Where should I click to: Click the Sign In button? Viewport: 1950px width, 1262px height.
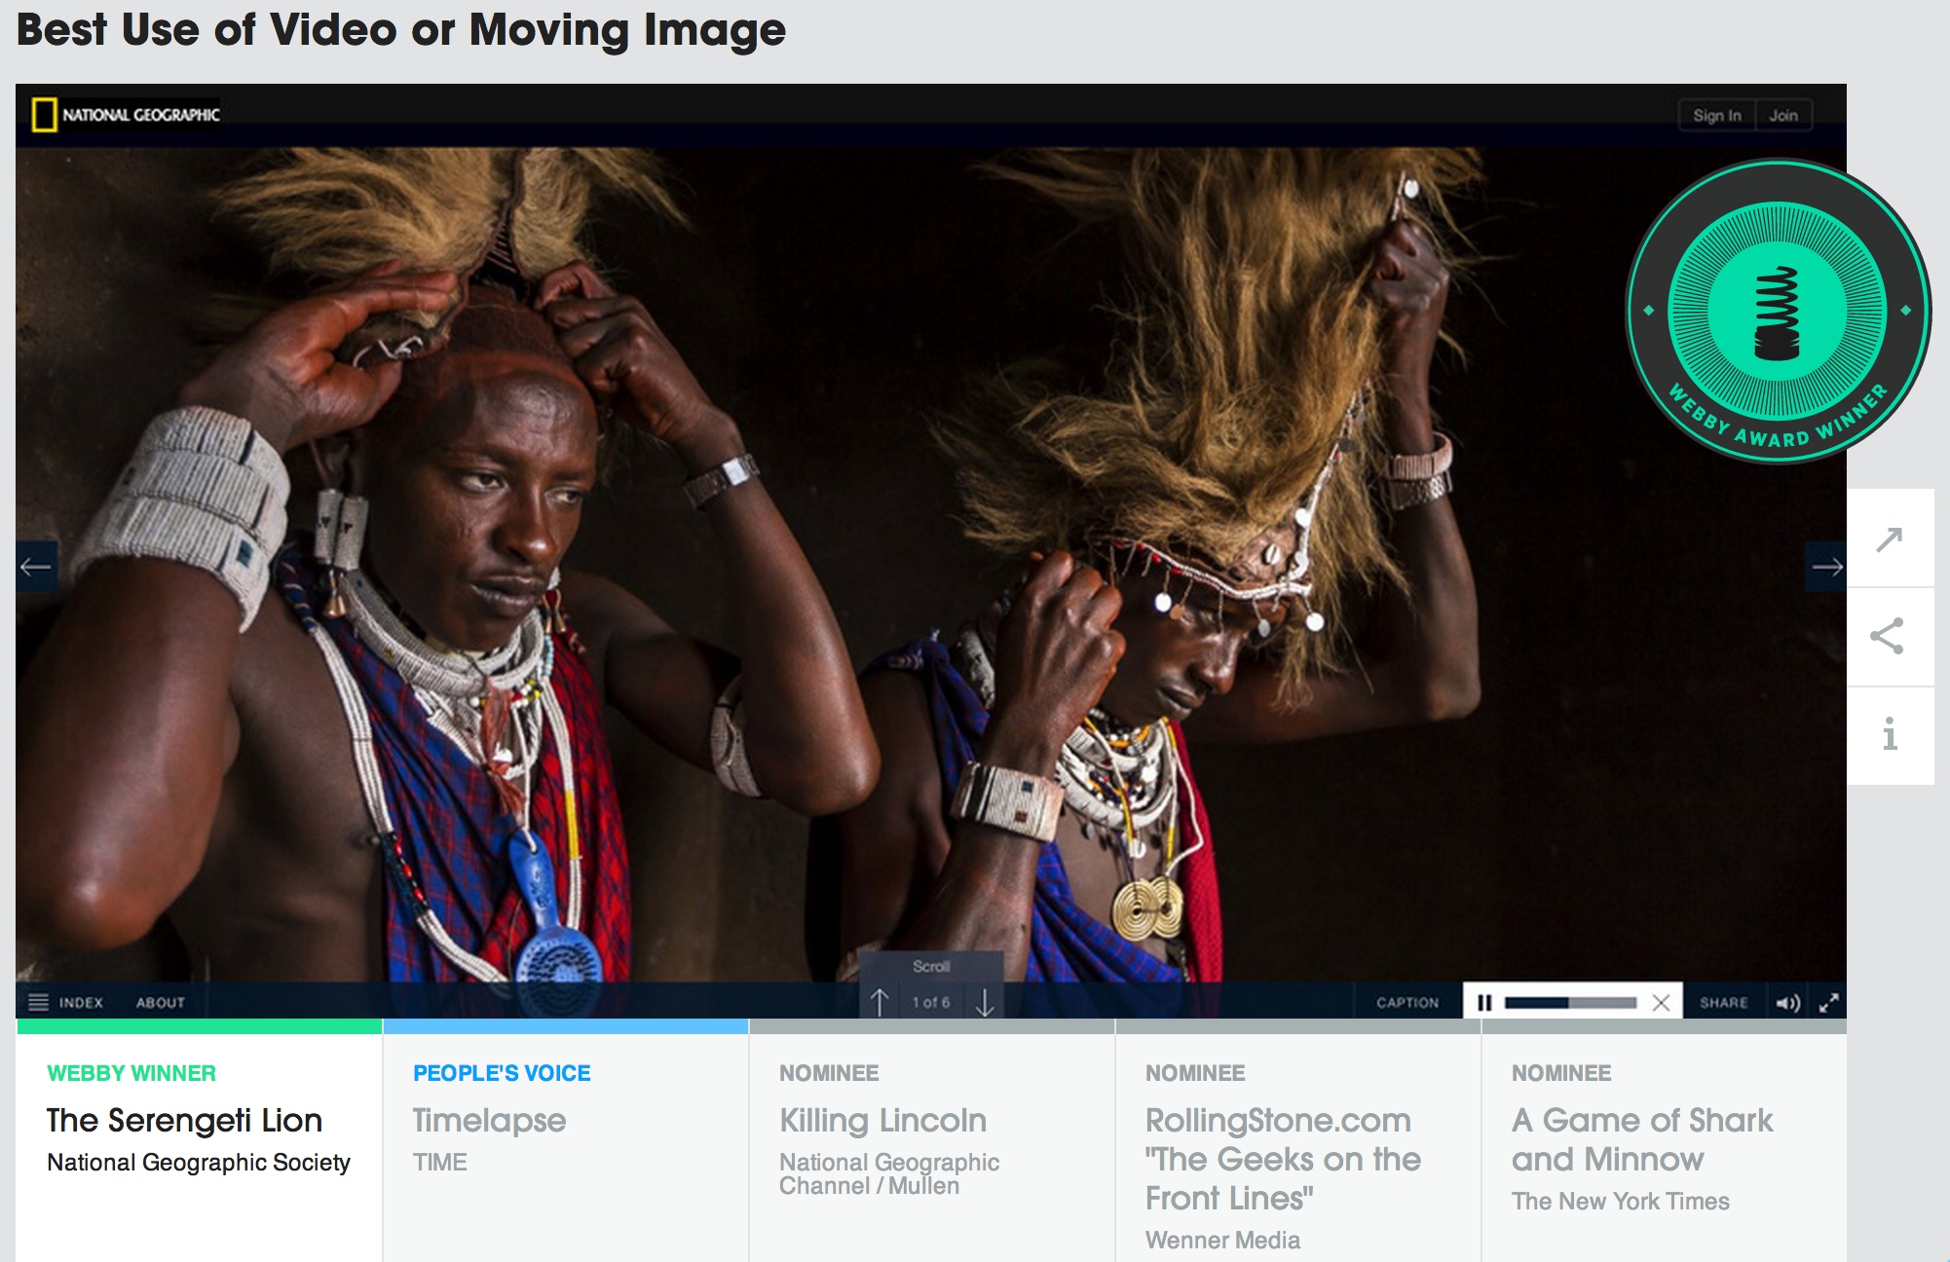(x=1716, y=115)
